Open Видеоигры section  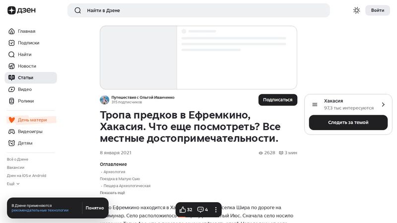click(x=30, y=132)
